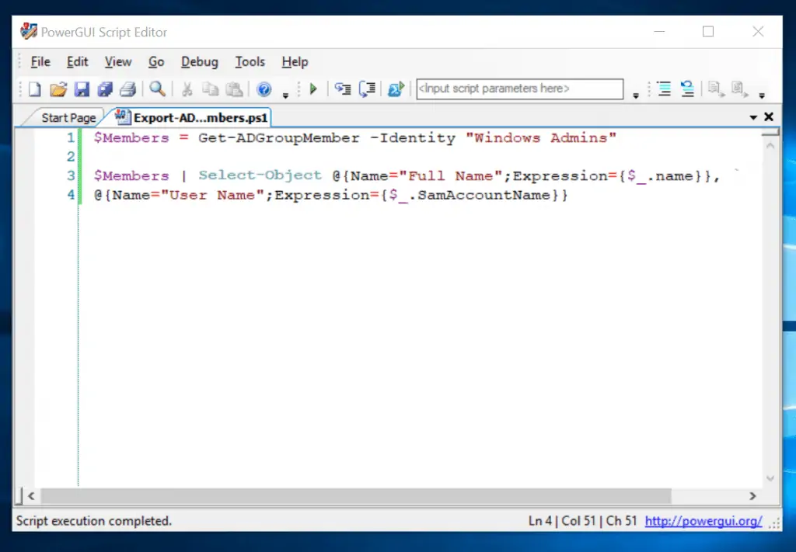Click the horizontal scrollbar left arrow
Viewport: 796px width, 552px height.
click(31, 496)
